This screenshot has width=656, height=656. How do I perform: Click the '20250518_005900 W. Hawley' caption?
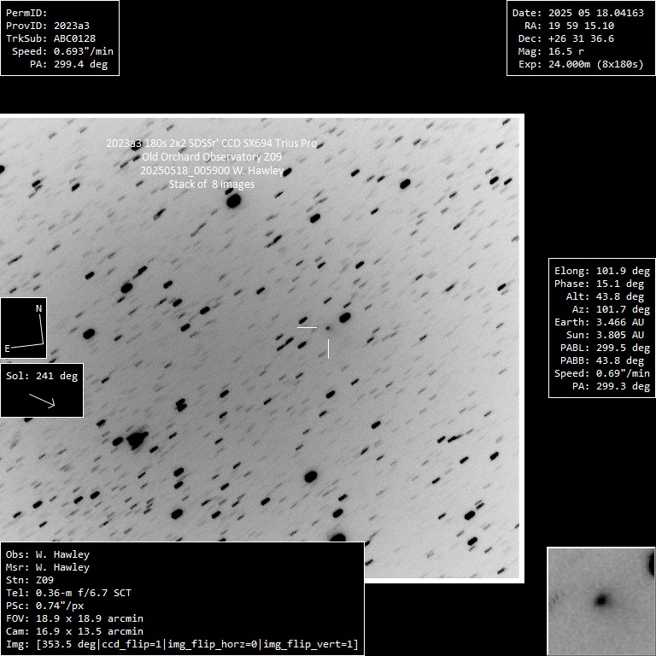click(212, 171)
